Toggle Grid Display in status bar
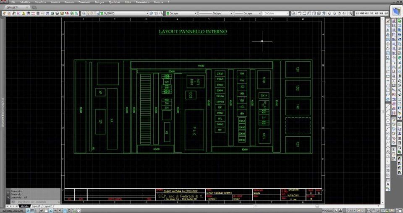Image resolution: width=403 pixels, height=213 pixels. pyautogui.click(x=32, y=210)
